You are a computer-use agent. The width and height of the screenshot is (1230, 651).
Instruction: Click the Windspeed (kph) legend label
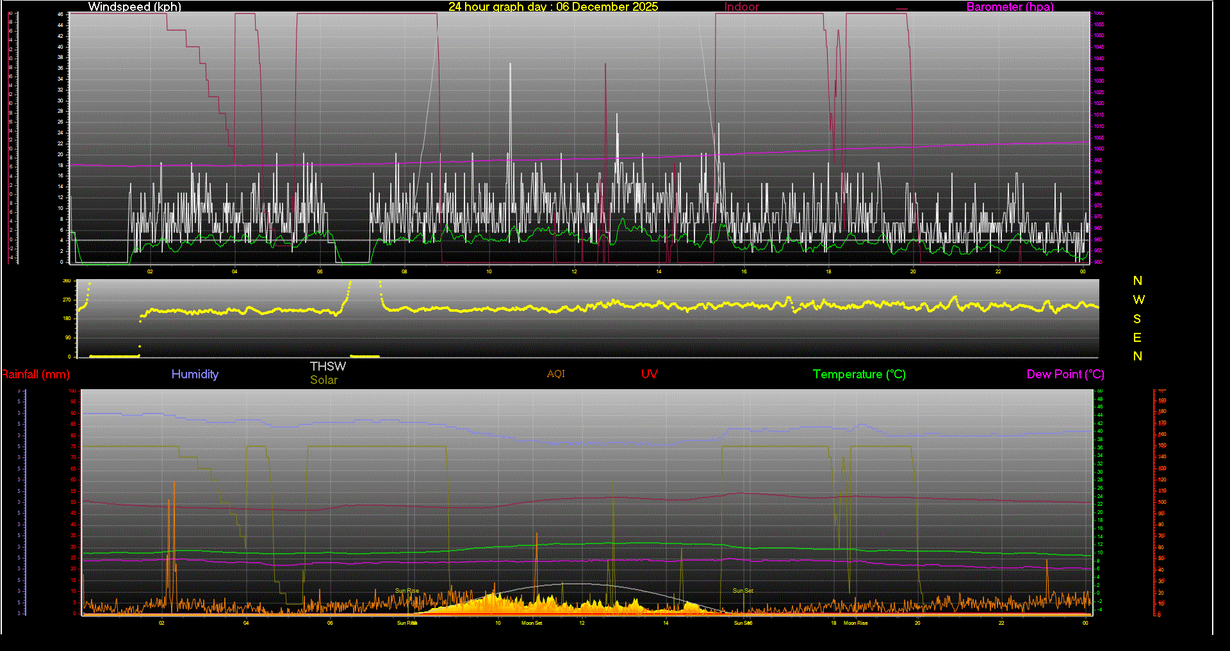pos(135,7)
